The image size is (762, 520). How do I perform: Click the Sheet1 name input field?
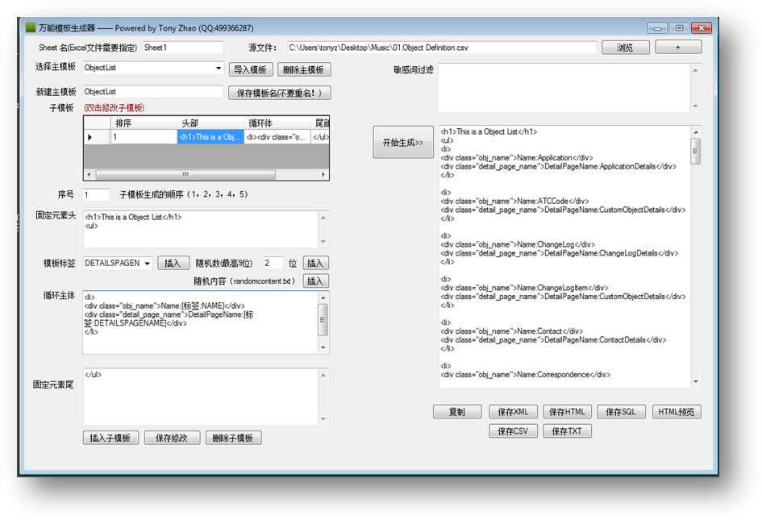[x=181, y=47]
